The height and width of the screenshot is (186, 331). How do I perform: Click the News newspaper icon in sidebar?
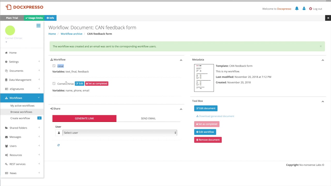[x=6, y=173]
